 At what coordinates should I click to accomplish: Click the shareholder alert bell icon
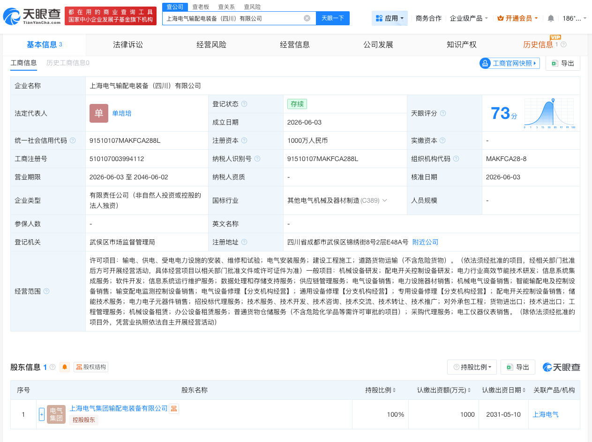tap(65, 367)
